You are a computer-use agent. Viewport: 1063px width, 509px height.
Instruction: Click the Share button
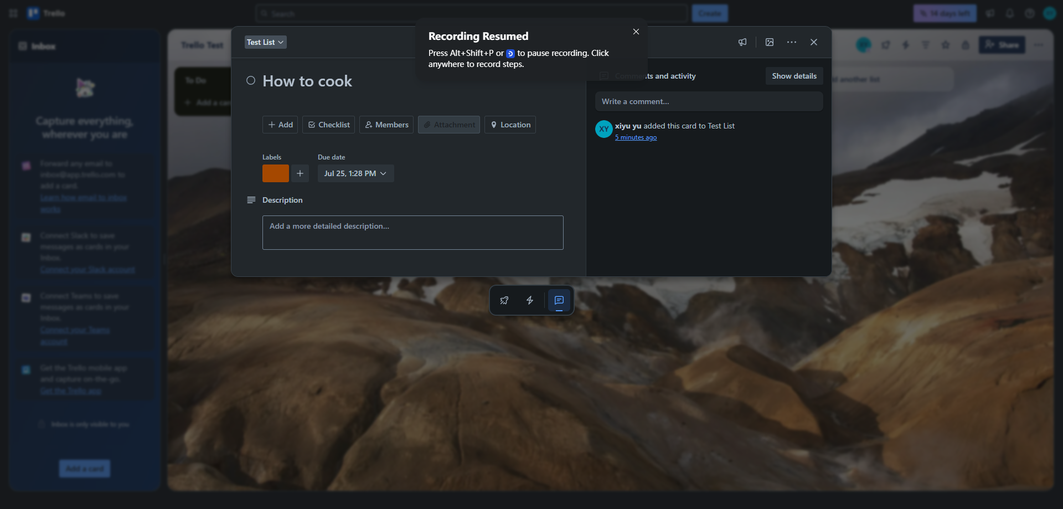tap(1002, 45)
